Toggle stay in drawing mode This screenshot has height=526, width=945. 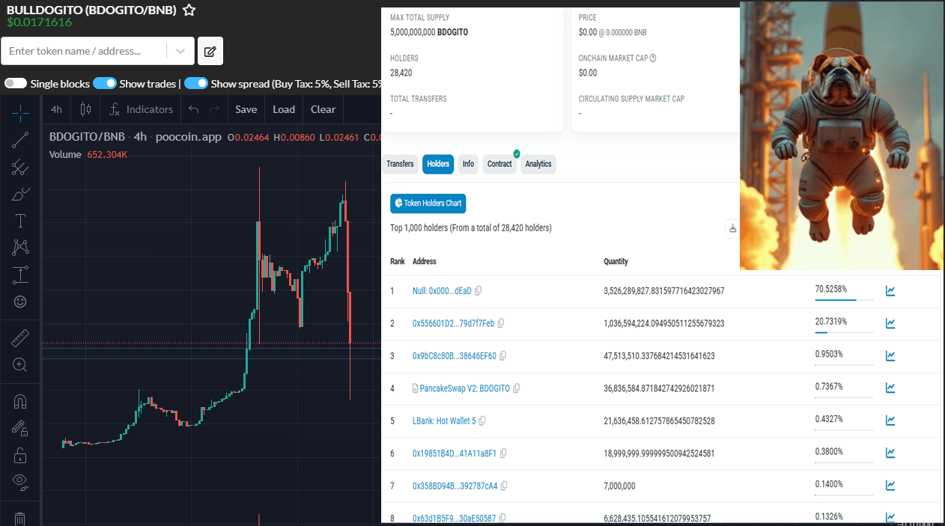point(20,428)
